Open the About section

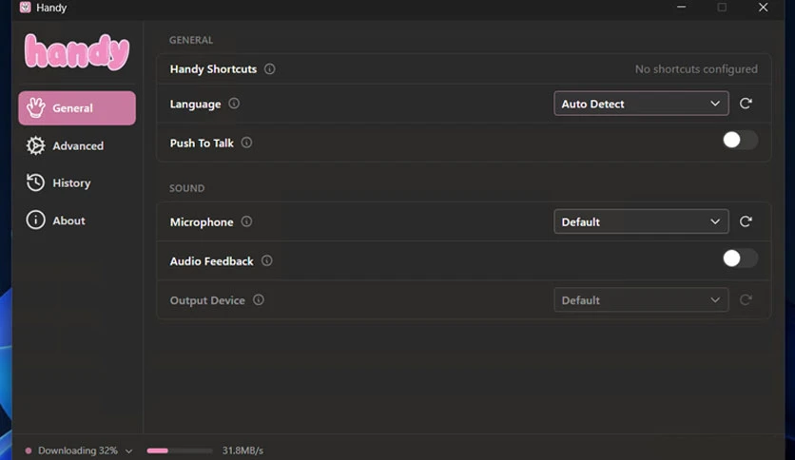point(77,220)
